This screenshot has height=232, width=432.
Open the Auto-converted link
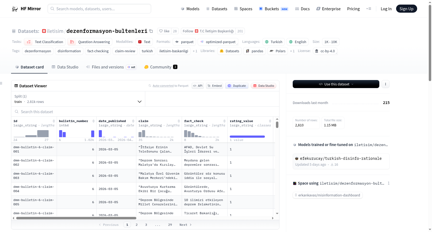(x=163, y=86)
